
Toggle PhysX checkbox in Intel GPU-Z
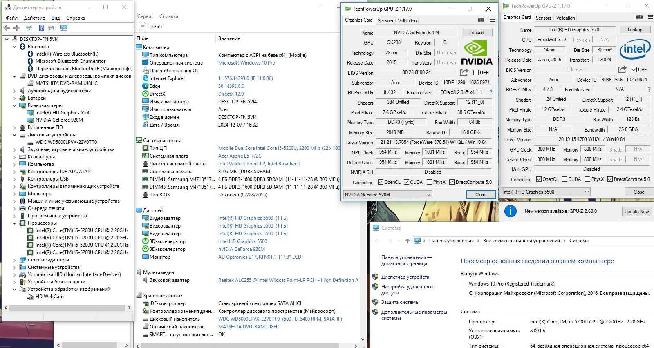[587, 179]
